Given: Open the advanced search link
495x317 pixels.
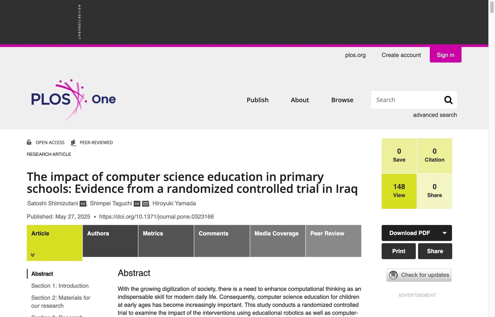Looking at the screenshot, I should (435, 115).
